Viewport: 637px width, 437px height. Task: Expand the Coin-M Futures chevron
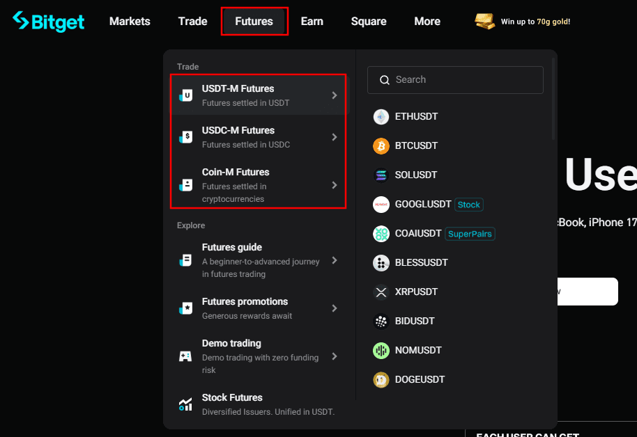click(335, 185)
